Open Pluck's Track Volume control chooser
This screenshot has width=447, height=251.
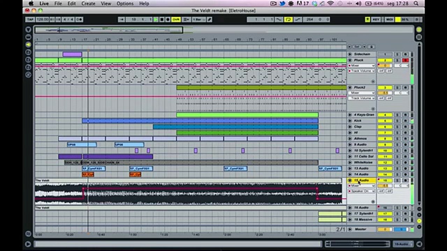[x=361, y=71]
